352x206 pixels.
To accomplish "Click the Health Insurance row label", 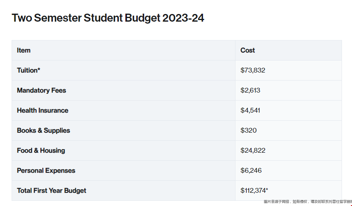I will coord(43,110).
